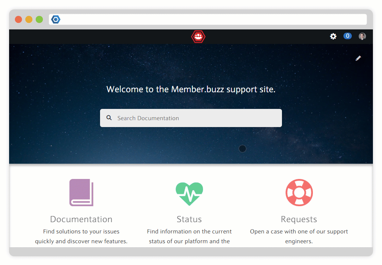Image resolution: width=382 pixels, height=265 pixels.
Task: Click the blue hexagon site icon in address bar
Action: click(56, 19)
